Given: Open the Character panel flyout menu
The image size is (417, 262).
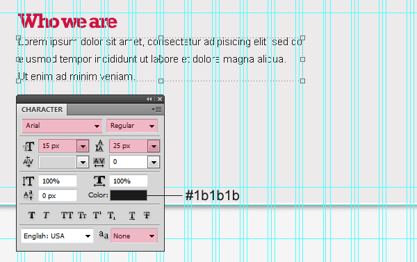Looking at the screenshot, I should [156, 109].
